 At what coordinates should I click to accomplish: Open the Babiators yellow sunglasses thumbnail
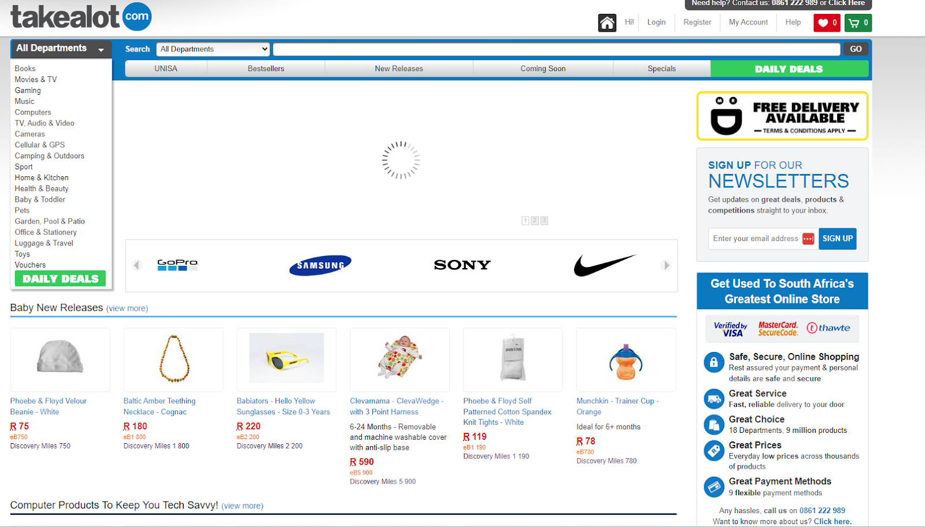pyautogui.click(x=287, y=358)
